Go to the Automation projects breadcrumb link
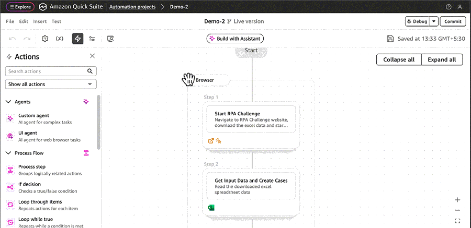 [132, 7]
